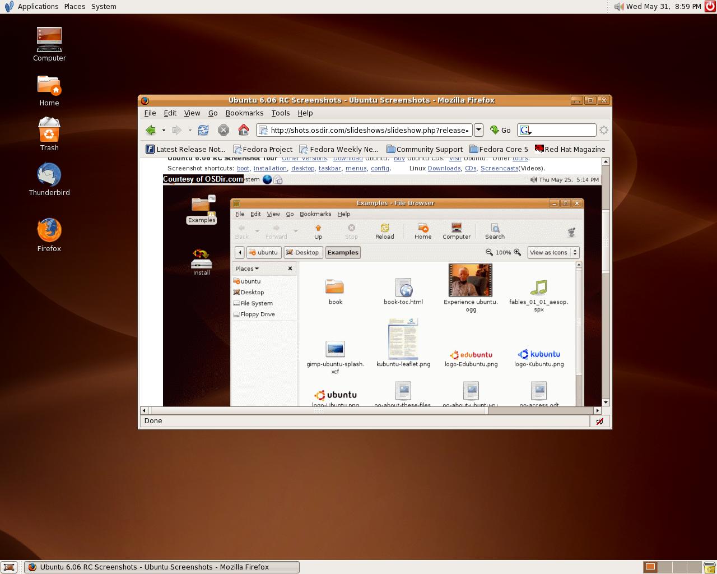Viewport: 717px width, 574px height.
Task: Click vertical scrollbar down arrow in Firefox
Action: (606, 402)
